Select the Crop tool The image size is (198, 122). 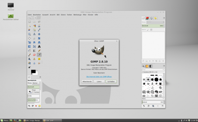(x=34, y=38)
